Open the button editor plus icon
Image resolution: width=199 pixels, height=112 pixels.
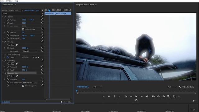[x=193, y=100]
